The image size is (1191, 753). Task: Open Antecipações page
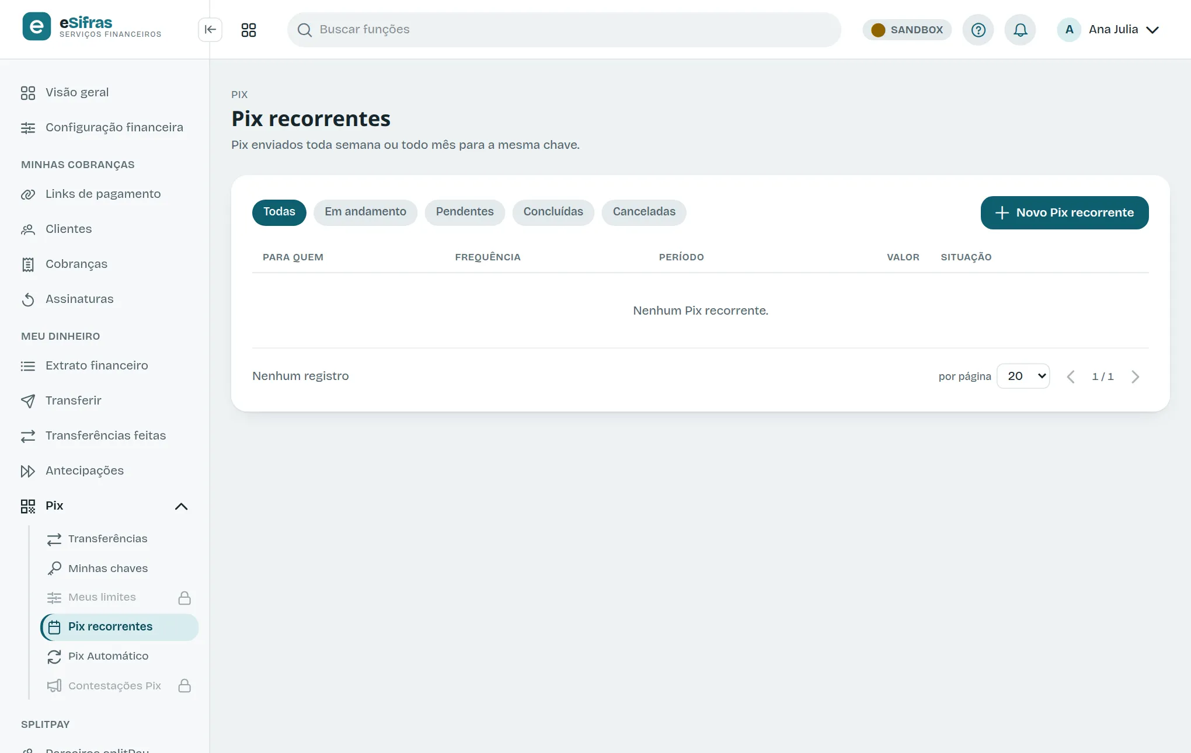(105, 470)
